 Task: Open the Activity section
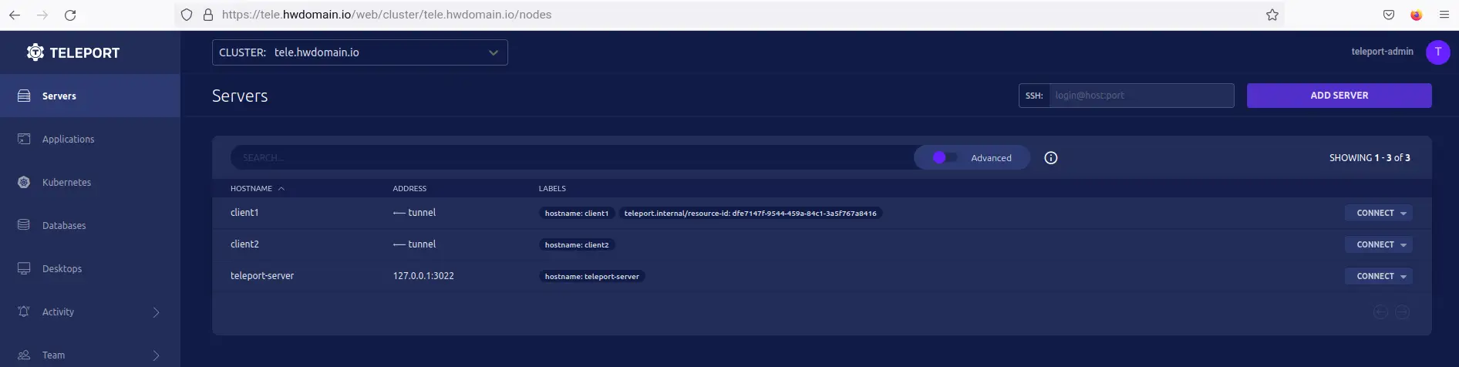(x=90, y=311)
